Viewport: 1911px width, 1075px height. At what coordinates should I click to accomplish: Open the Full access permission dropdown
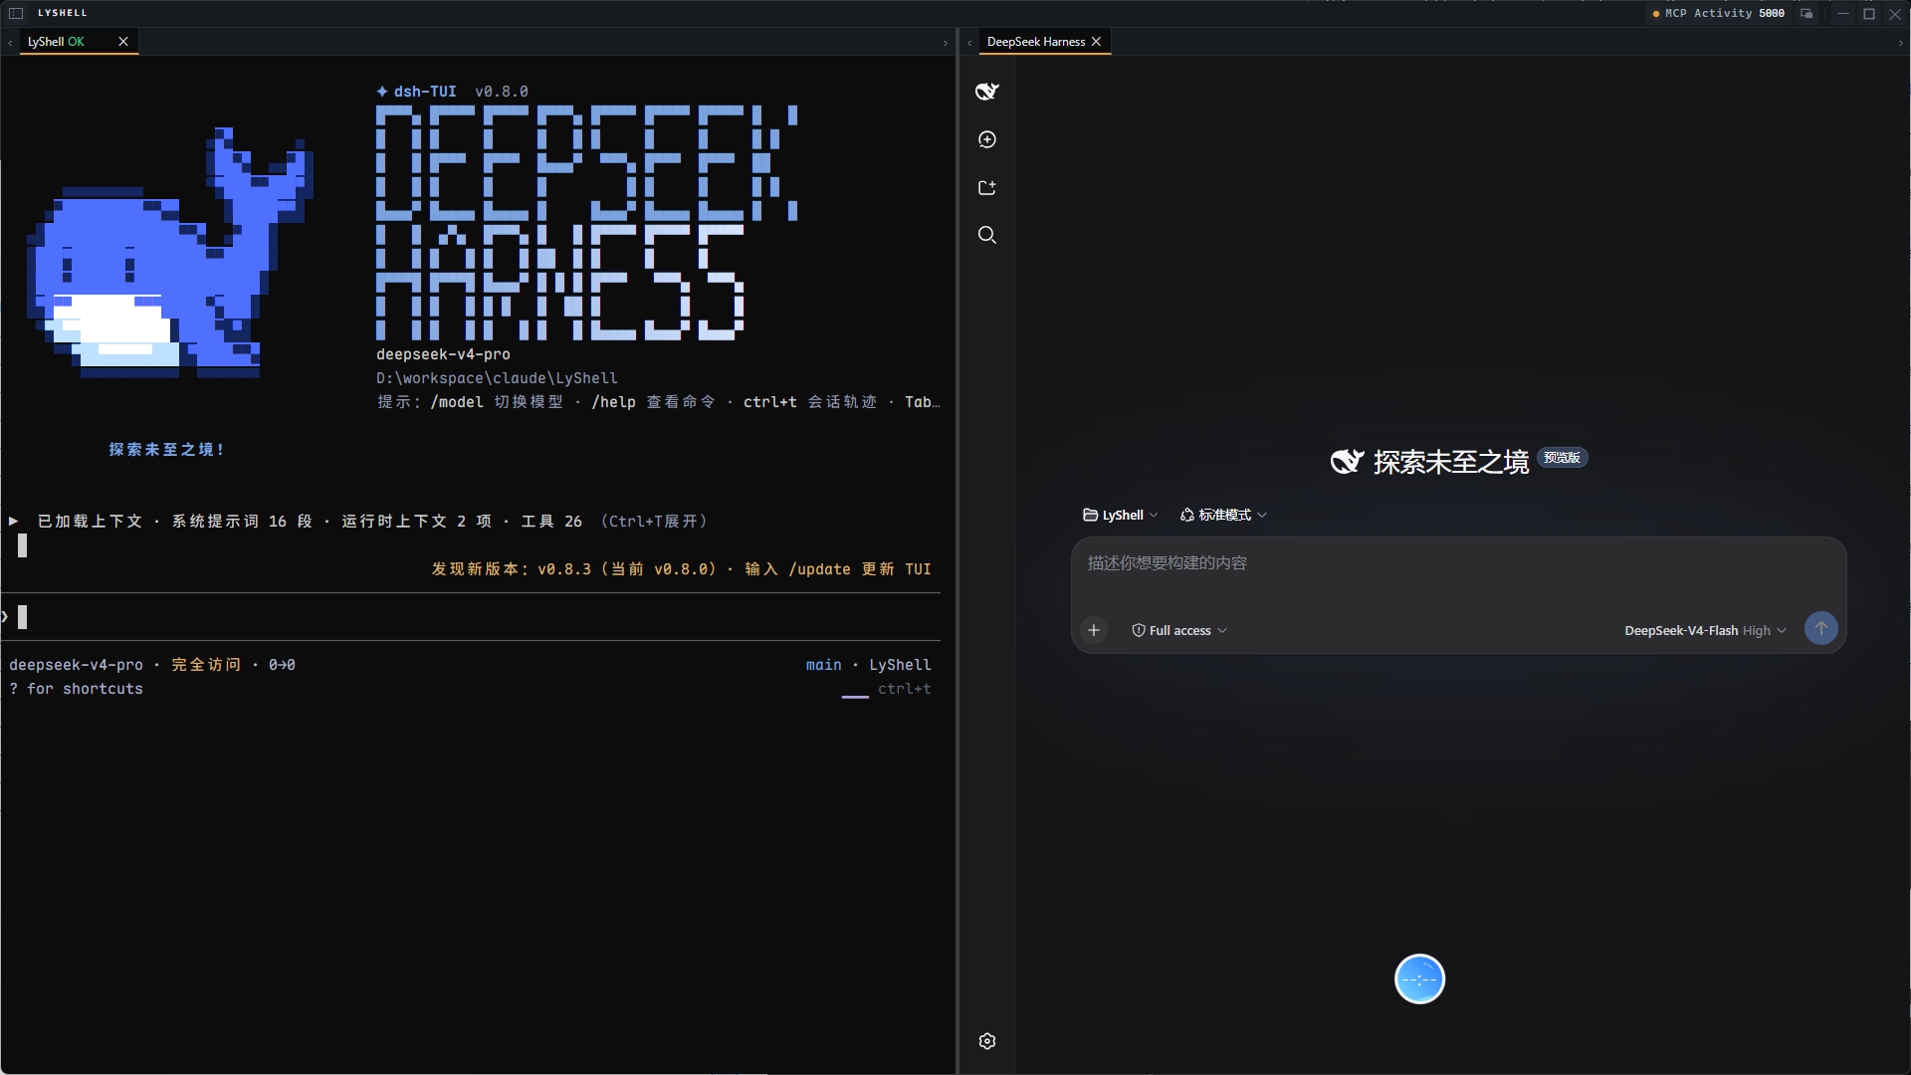[1179, 631]
